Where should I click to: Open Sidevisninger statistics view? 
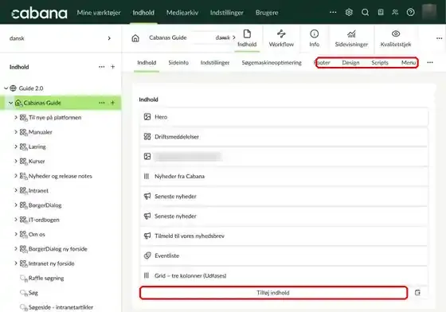point(351,38)
